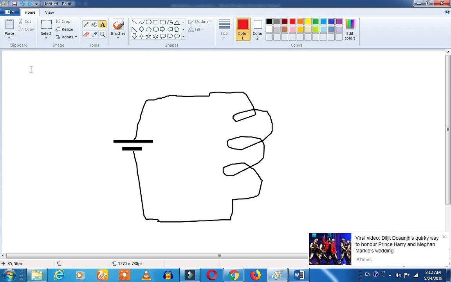Select the Color picker eyedropper tool
Image resolution: width=451 pixels, height=282 pixels.
(x=94, y=34)
